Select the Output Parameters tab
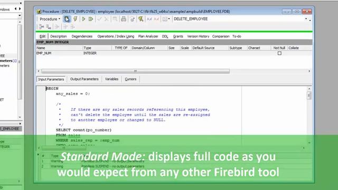Image resolution: width=338 pixels, height=190 pixels. (84, 79)
